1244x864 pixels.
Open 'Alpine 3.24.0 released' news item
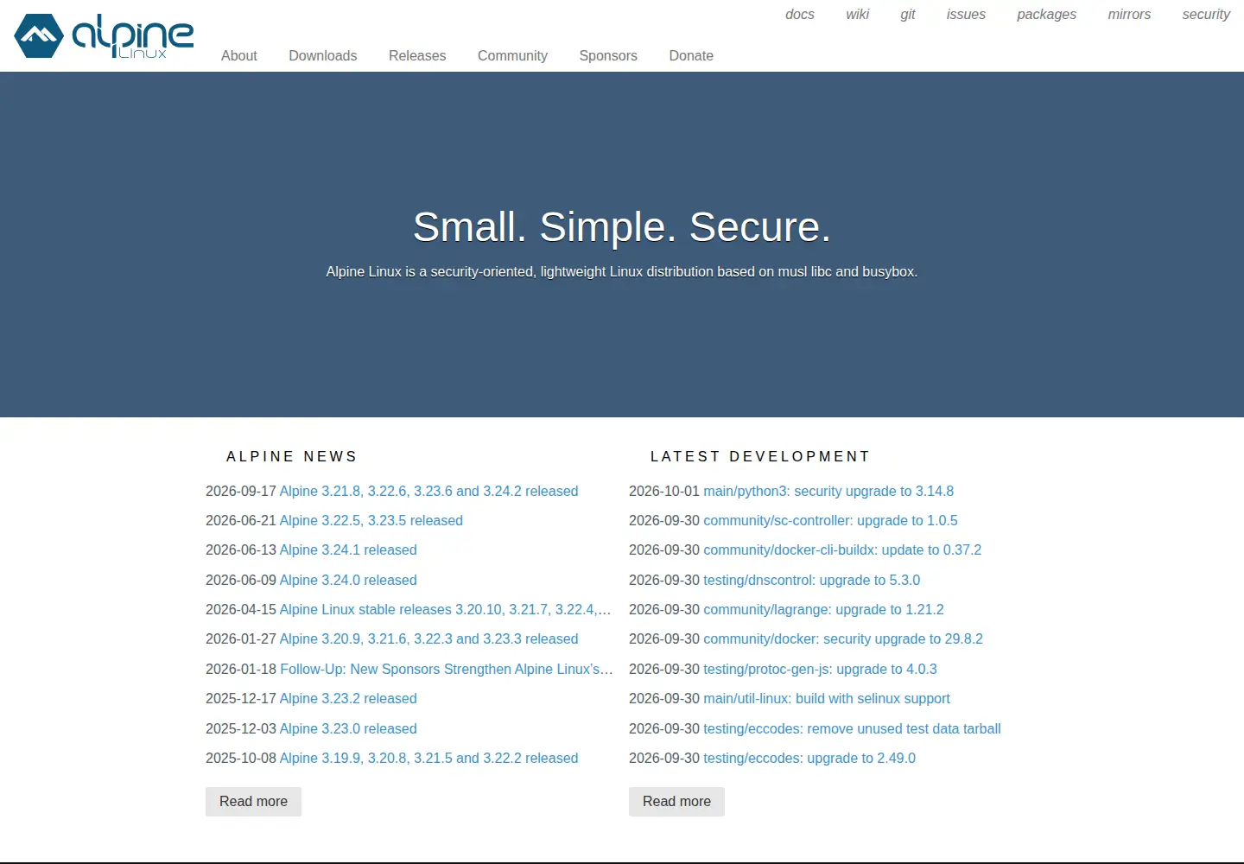pyautogui.click(x=348, y=580)
